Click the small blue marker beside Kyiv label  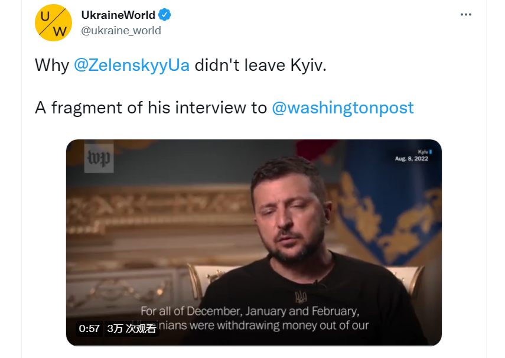(431, 152)
